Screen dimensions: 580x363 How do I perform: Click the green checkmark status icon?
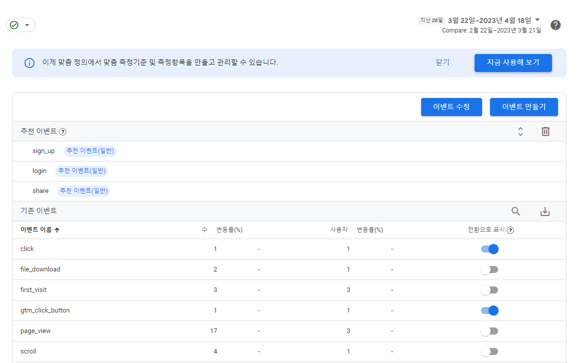click(x=14, y=25)
